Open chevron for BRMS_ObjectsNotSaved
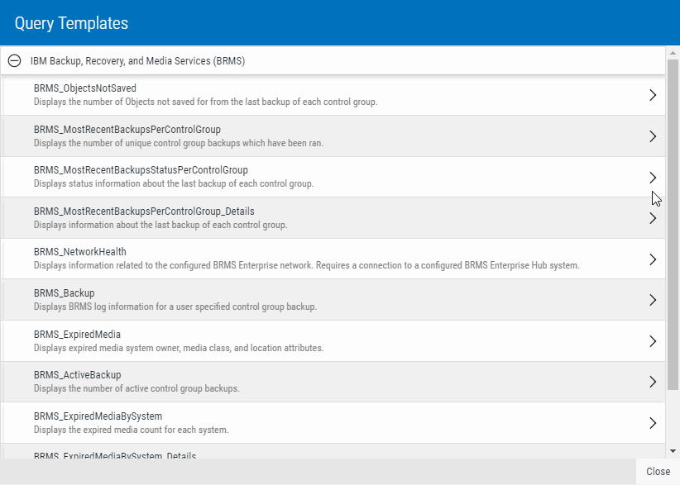Screen dimensions: 680x485 pyautogui.click(x=653, y=95)
